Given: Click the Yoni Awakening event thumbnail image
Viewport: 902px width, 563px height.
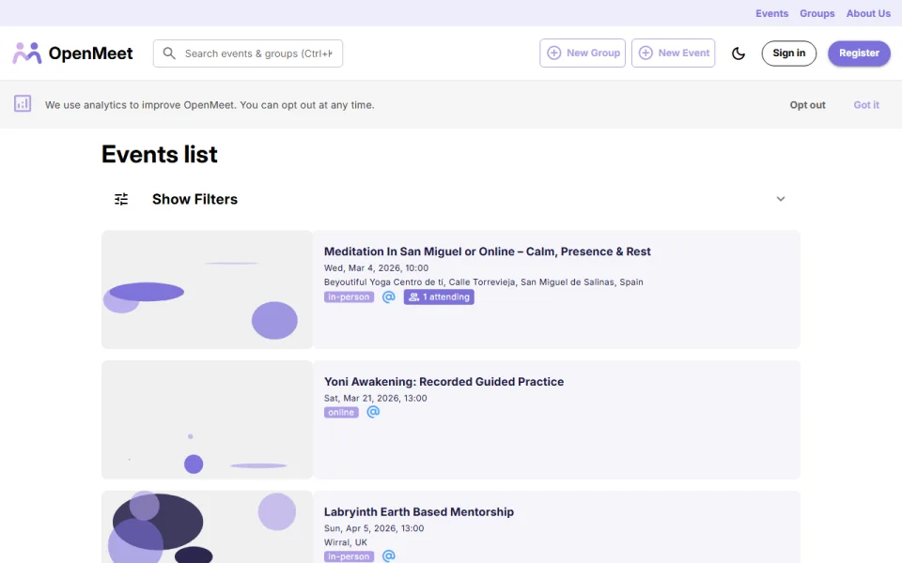Looking at the screenshot, I should [x=207, y=420].
